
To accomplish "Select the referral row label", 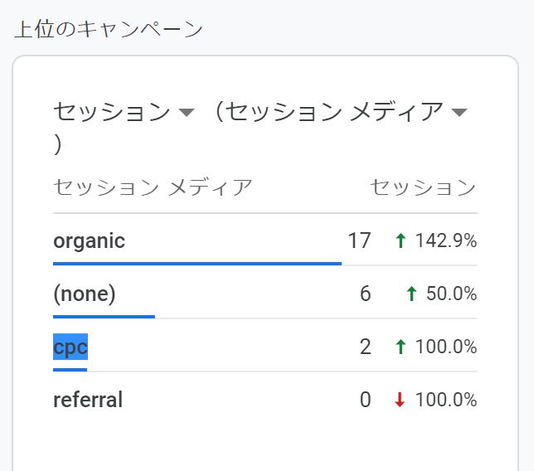I will tap(88, 401).
